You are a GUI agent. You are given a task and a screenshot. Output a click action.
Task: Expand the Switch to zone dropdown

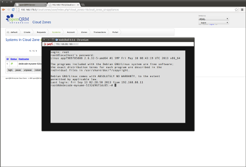(x=213, y=19)
